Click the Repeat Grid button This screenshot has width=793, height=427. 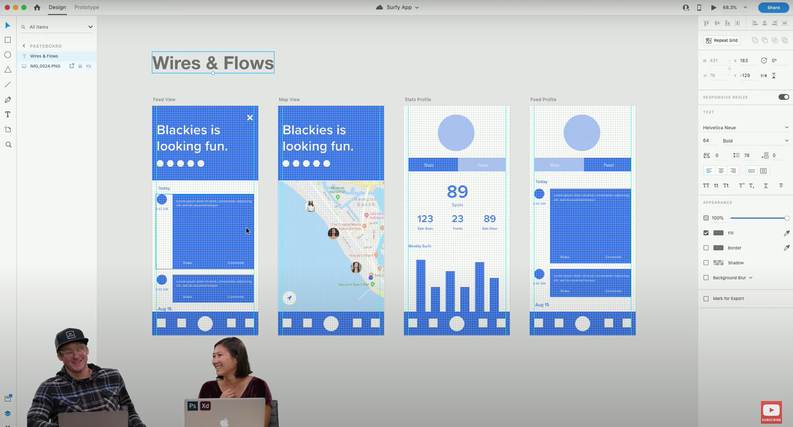pos(722,40)
